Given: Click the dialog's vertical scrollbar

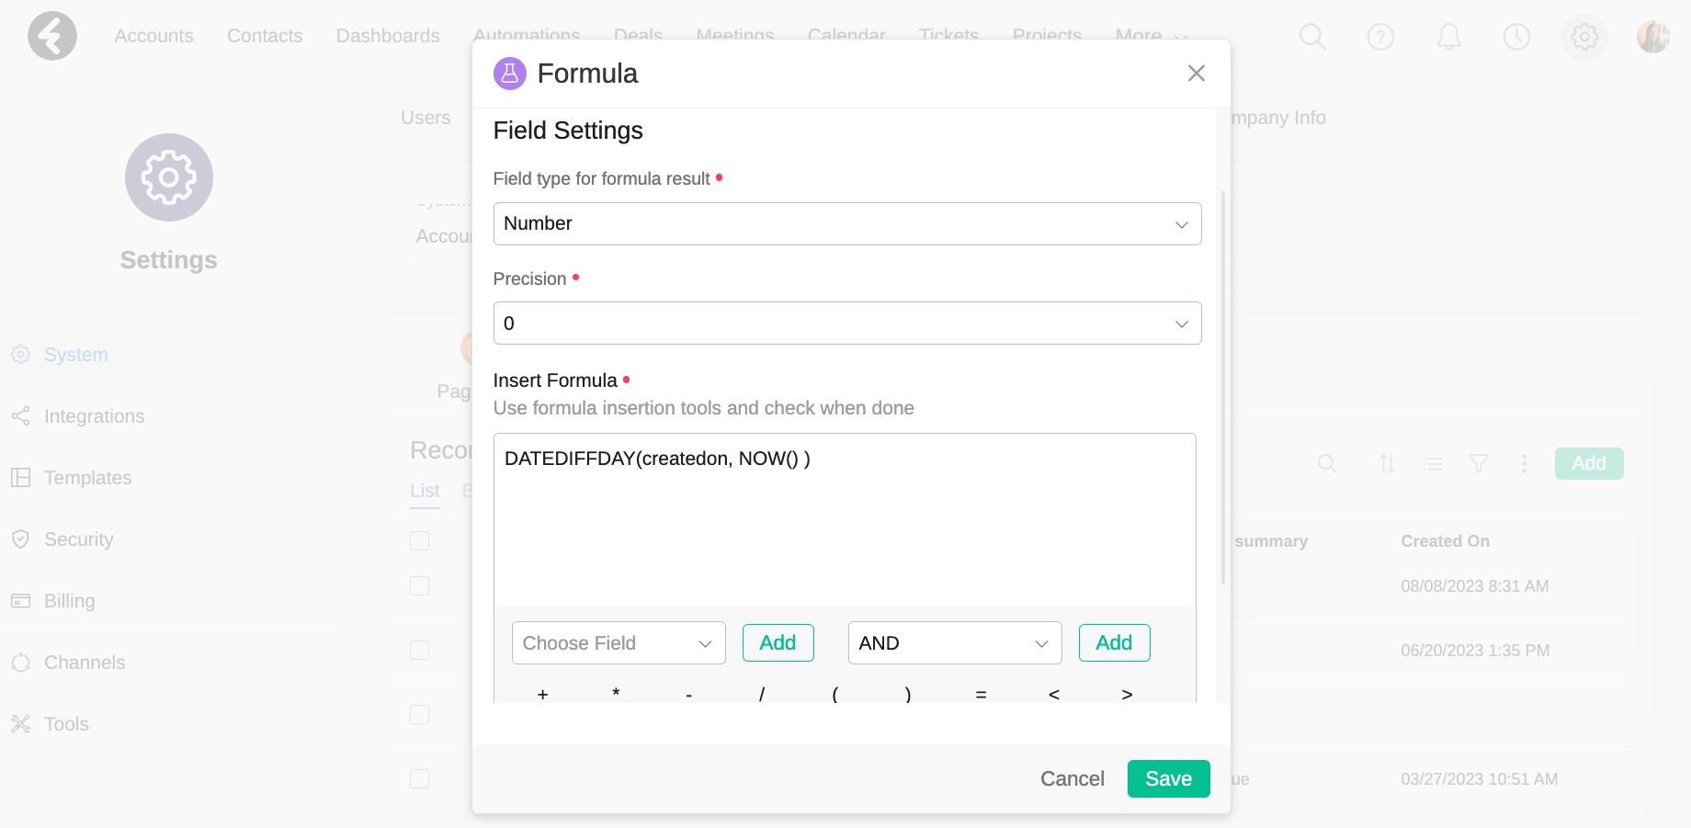Looking at the screenshot, I should point(1222,386).
